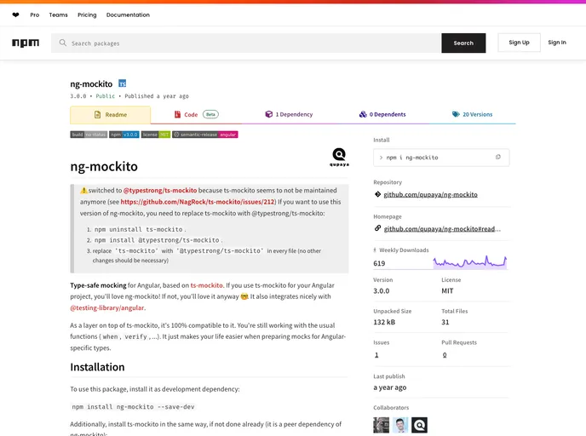Click the build no status badge
Viewport: 586px width, 436px height.
coord(89,135)
